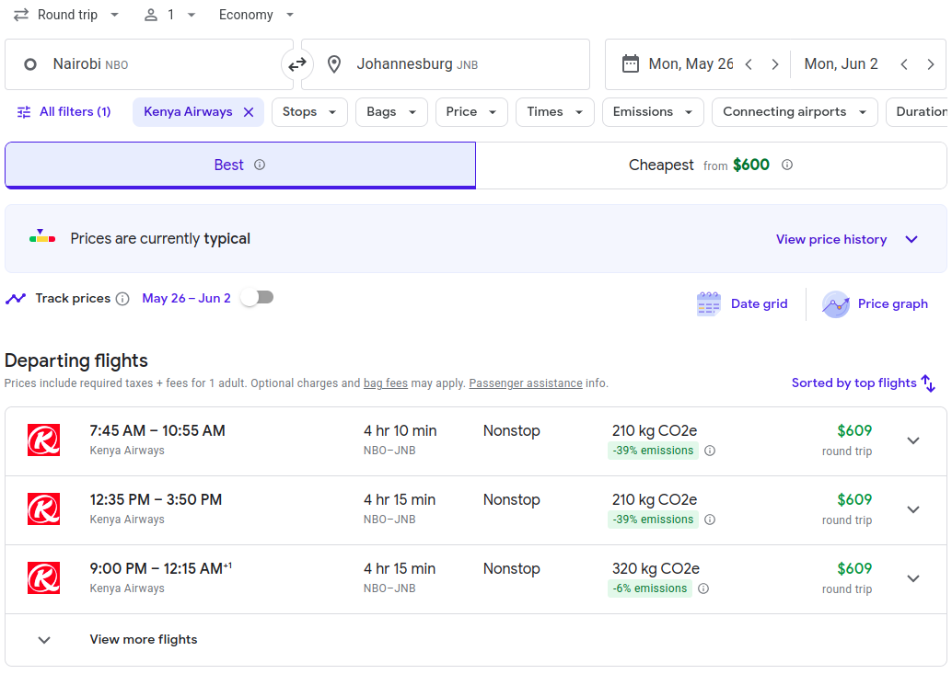Viewport: 952px width, 674px height.
Task: Open the bag fees link
Action: coord(385,383)
